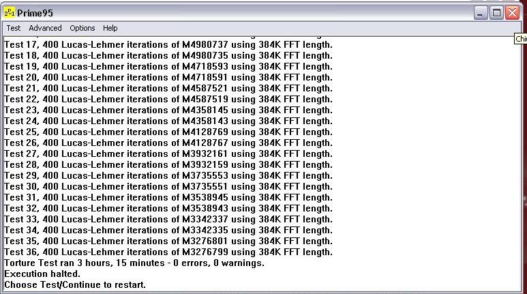Select the Test 30 M3735551 line
527x294 pixels.
pos(168,186)
